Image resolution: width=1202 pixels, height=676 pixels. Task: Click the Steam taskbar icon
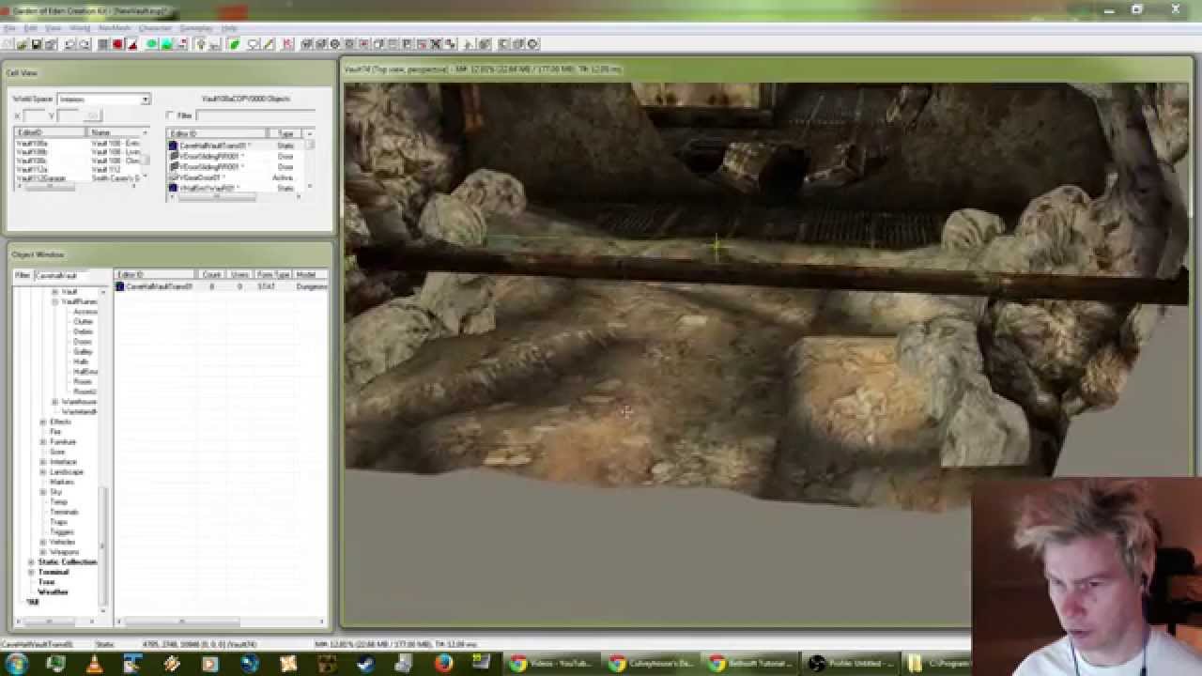tap(364, 664)
